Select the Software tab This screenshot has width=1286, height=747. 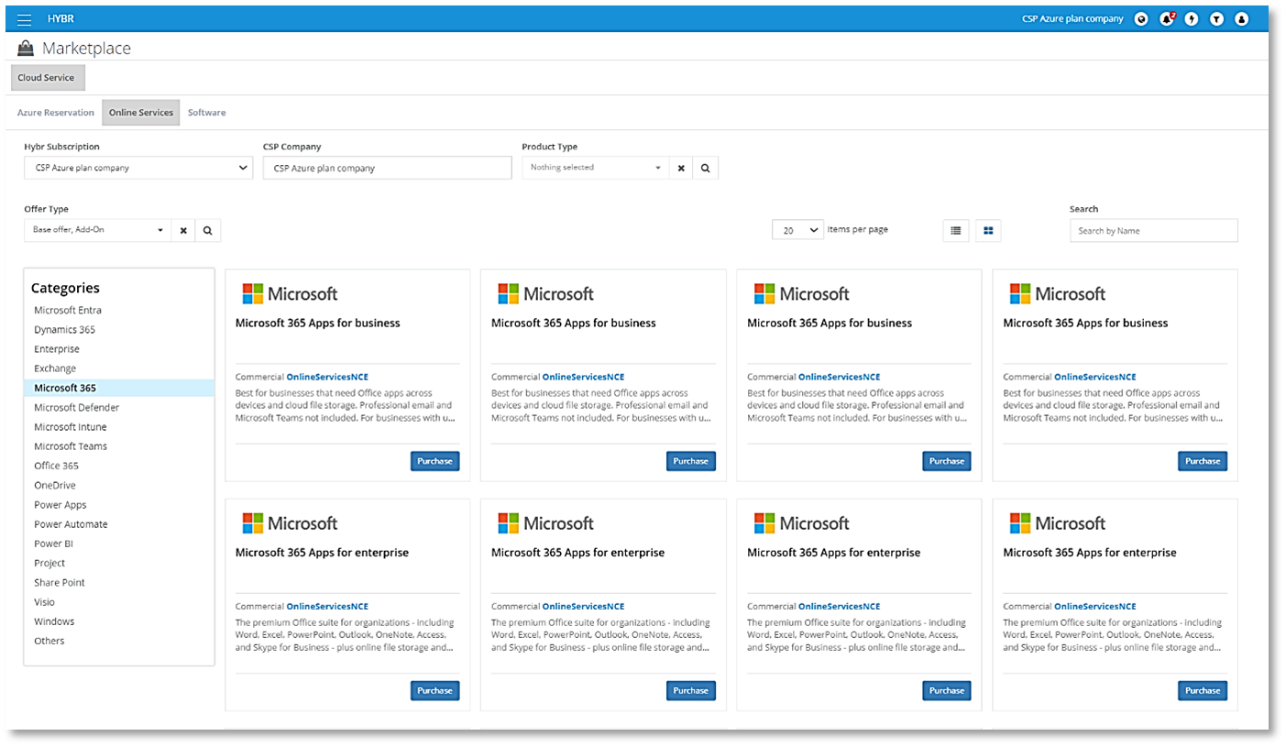click(x=207, y=113)
